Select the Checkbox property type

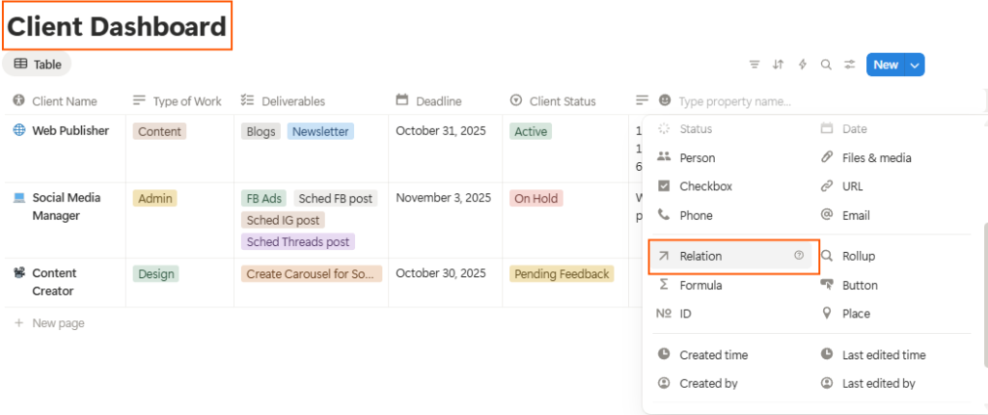[x=705, y=186]
